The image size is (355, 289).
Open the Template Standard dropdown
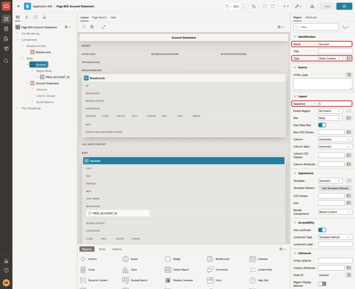330,181
